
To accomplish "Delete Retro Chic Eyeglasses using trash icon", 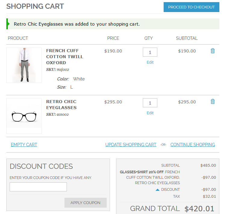I will (x=213, y=102).
